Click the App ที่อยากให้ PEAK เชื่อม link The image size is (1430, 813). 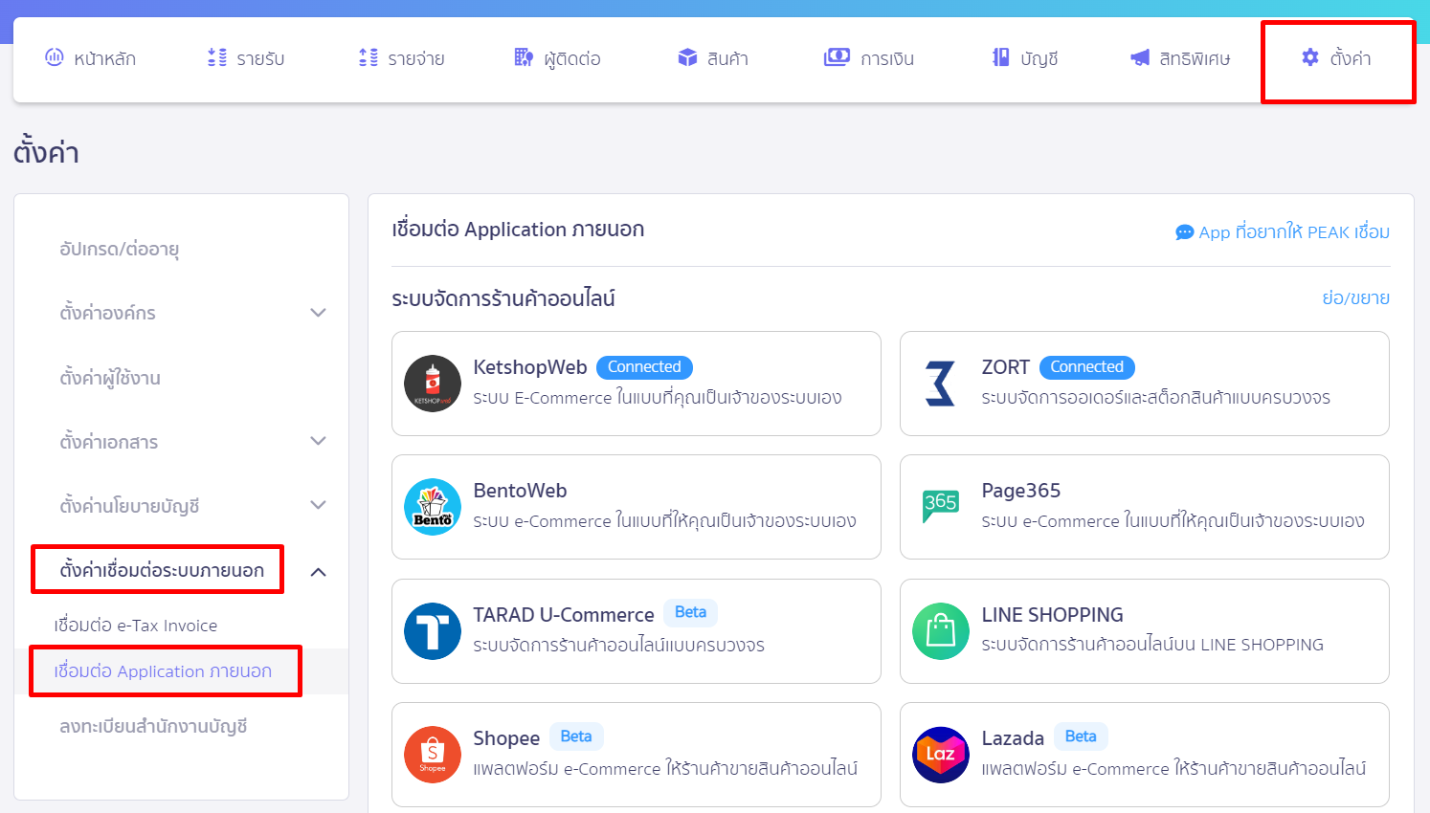(1294, 232)
